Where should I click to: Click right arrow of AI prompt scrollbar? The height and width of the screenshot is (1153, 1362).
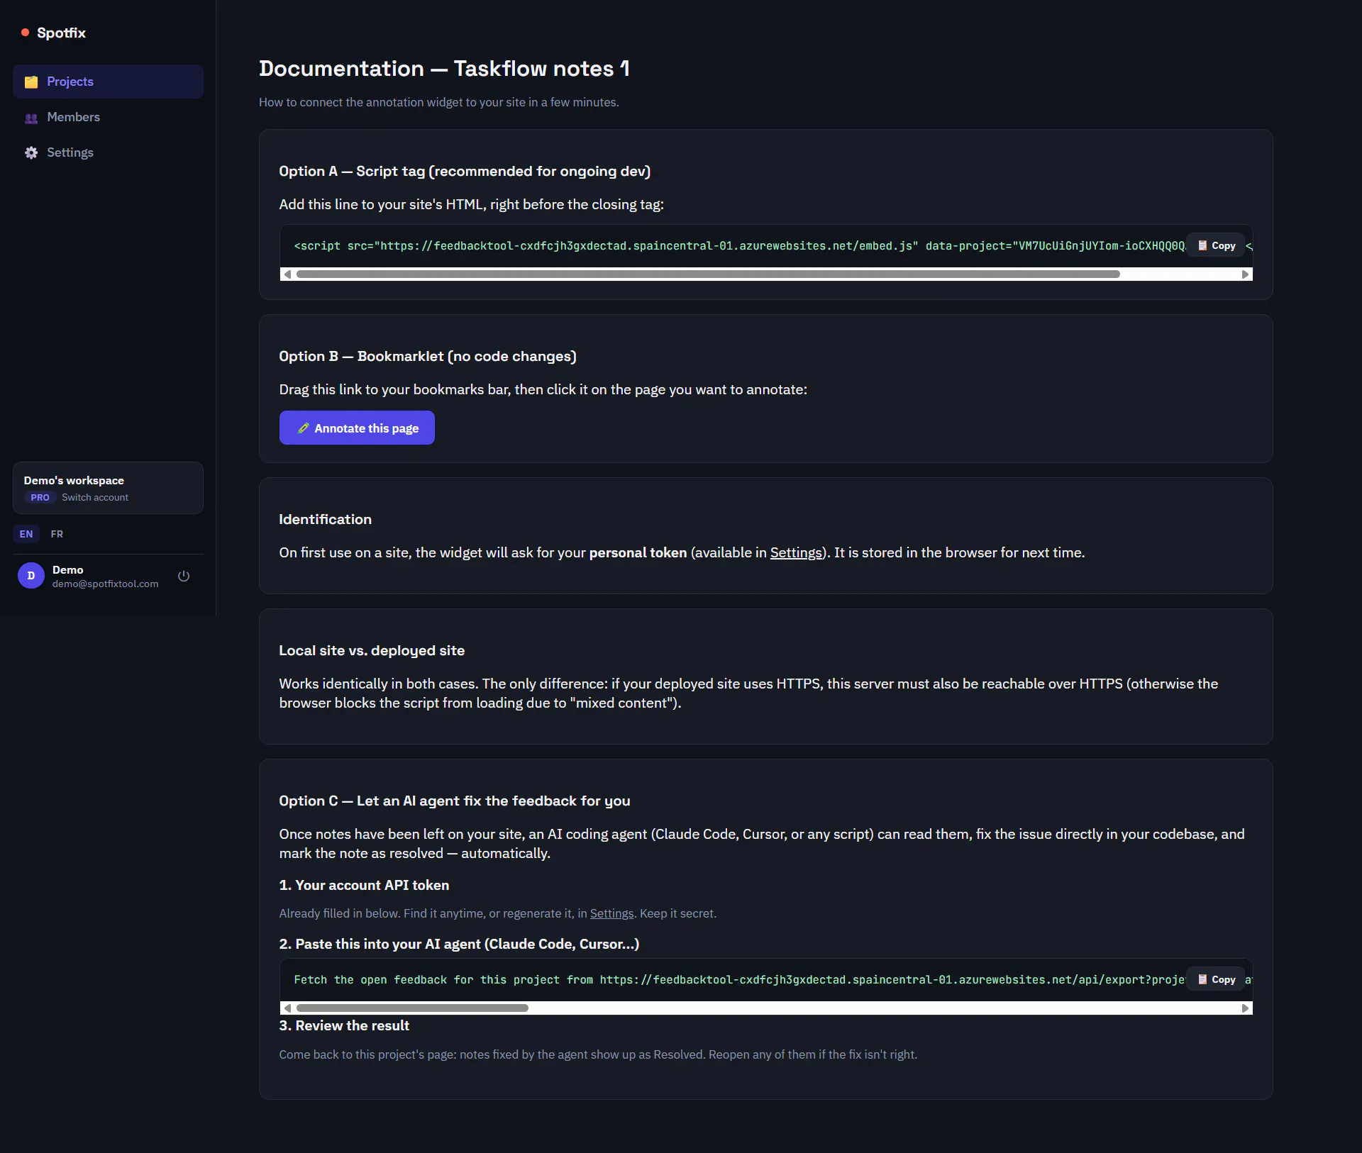[x=1245, y=1008]
